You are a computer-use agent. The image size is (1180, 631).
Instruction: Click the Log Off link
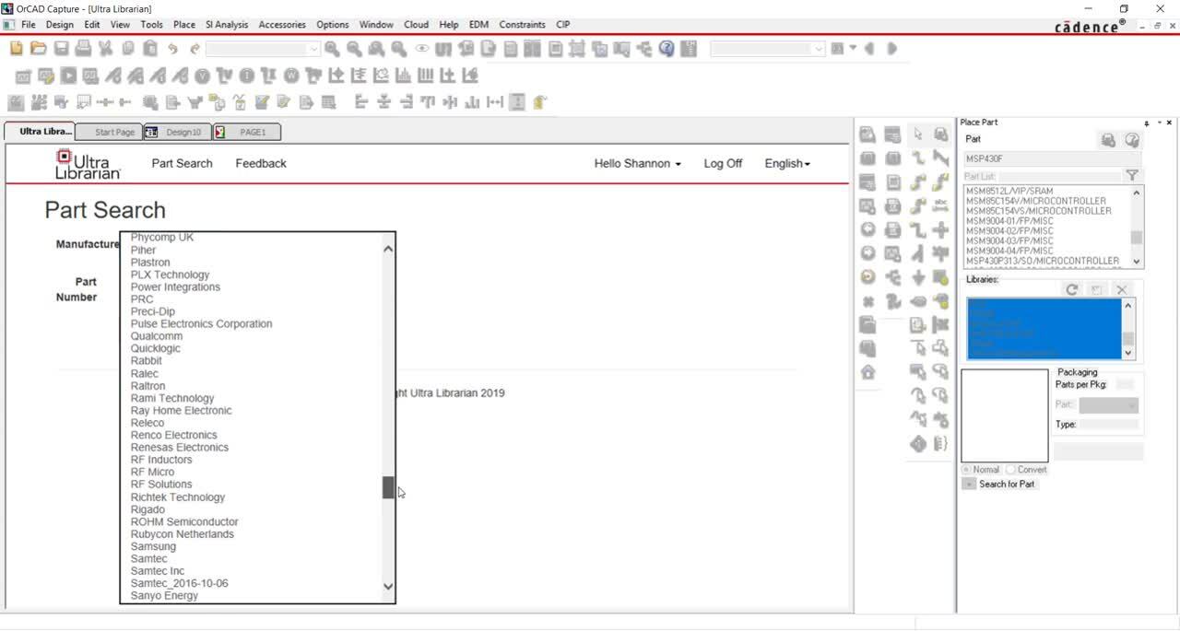[723, 163]
